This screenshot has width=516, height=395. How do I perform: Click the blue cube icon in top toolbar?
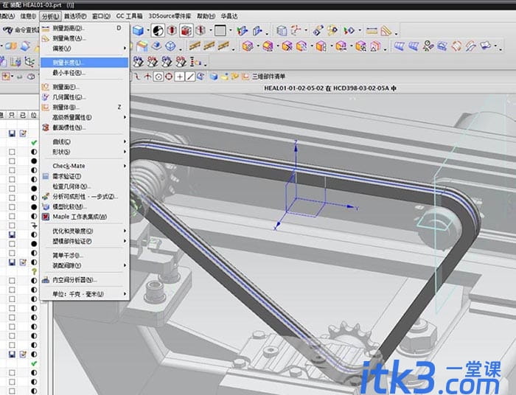click(139, 31)
